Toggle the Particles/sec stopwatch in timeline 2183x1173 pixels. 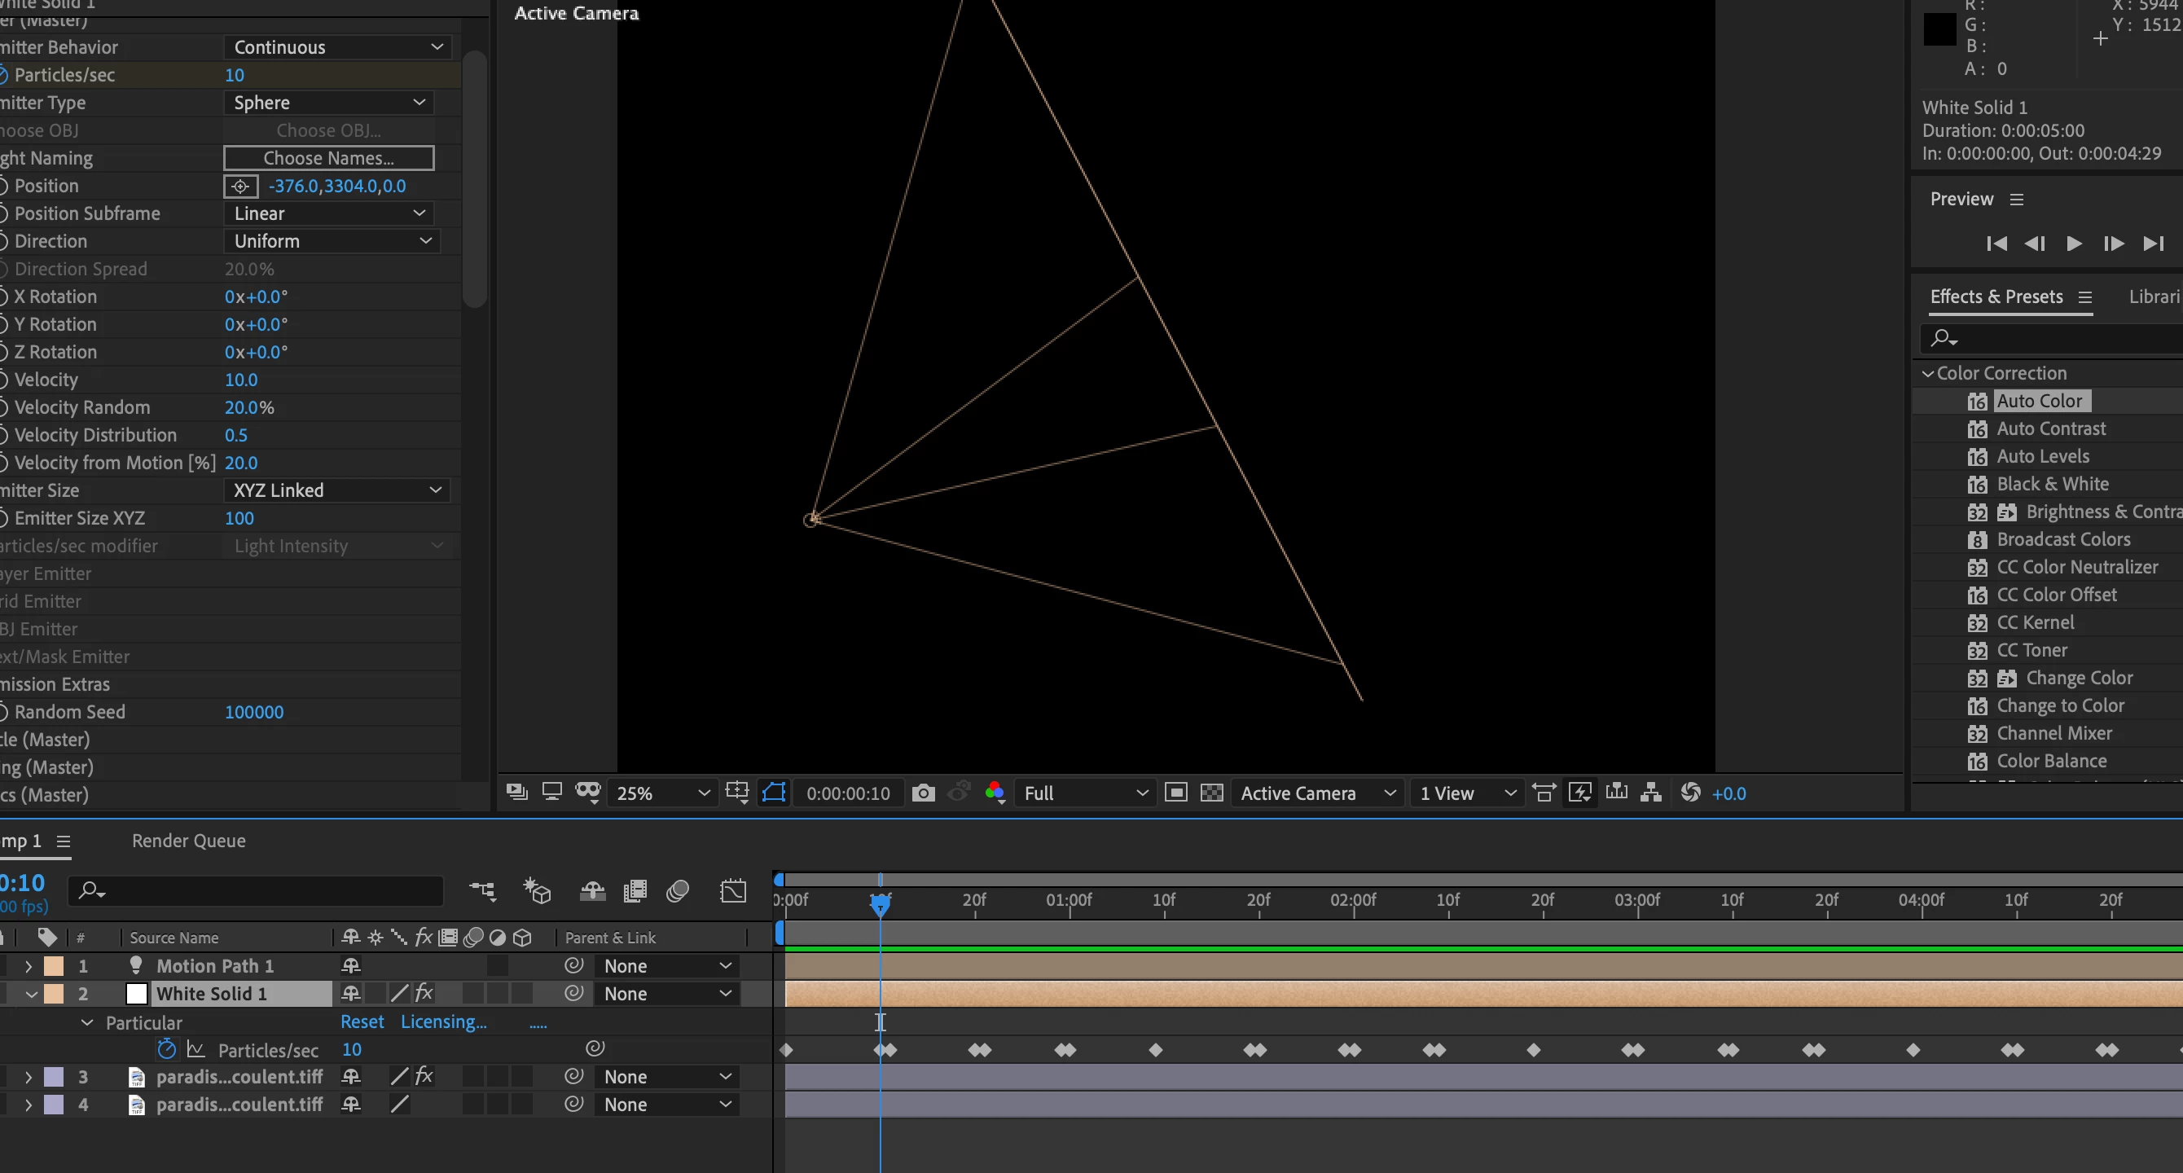tap(167, 1049)
